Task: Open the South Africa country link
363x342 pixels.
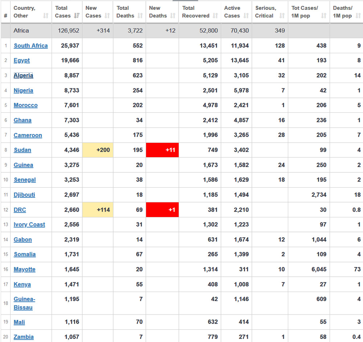Action: coord(30,46)
